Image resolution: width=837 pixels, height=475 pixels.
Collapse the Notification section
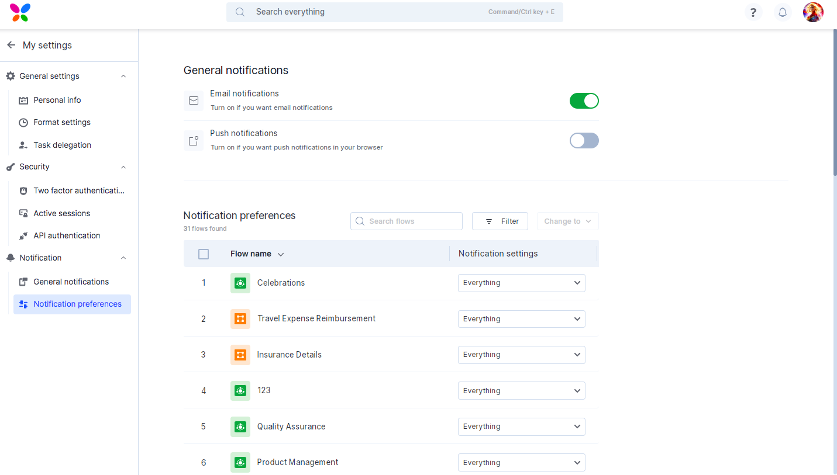click(123, 258)
